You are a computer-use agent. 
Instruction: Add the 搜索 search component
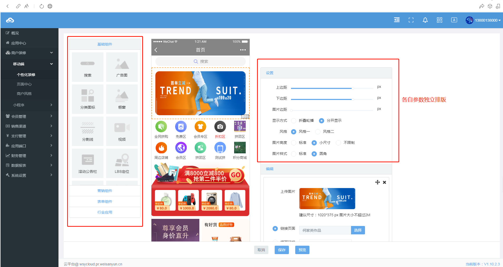[88, 67]
